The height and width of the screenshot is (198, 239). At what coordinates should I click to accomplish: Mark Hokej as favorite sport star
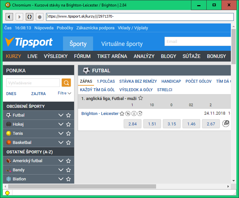coord(69,124)
